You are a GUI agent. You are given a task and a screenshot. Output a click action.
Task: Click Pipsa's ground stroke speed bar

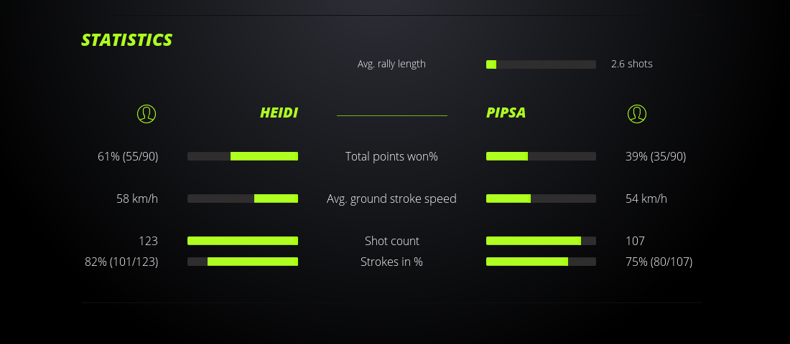click(x=541, y=199)
